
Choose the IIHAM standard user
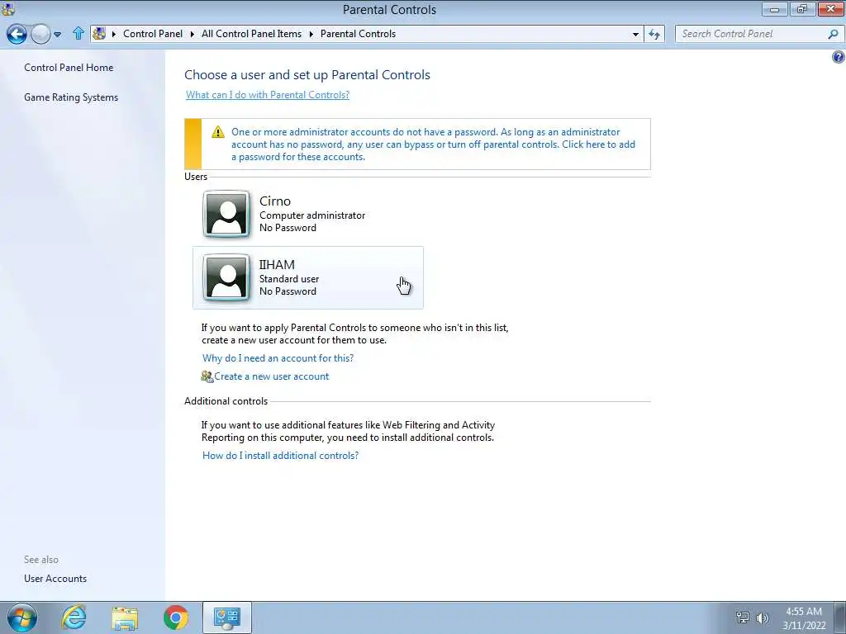308,277
